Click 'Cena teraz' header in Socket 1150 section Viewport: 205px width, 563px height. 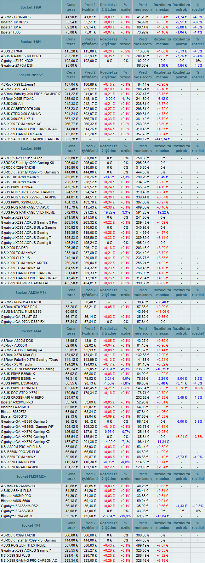point(71,7)
